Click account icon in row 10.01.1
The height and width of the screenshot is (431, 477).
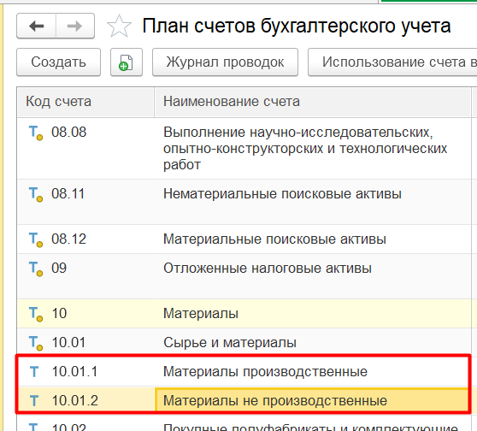(34, 372)
